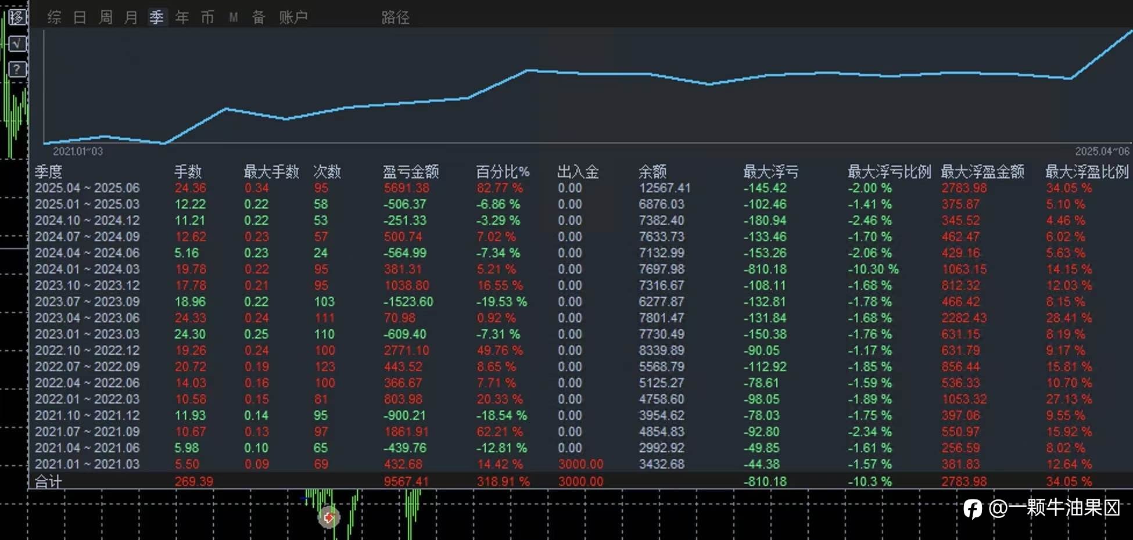The width and height of the screenshot is (1133, 540).
Task: Select the 季 quarterly tab
Action: click(x=156, y=17)
